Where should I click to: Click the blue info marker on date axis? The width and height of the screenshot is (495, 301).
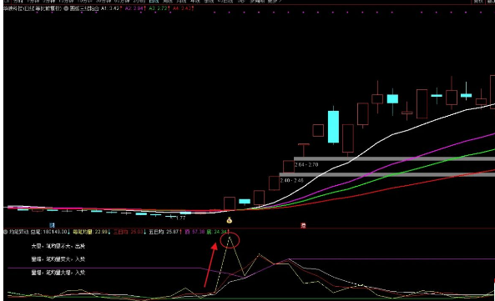[x=52, y=225]
